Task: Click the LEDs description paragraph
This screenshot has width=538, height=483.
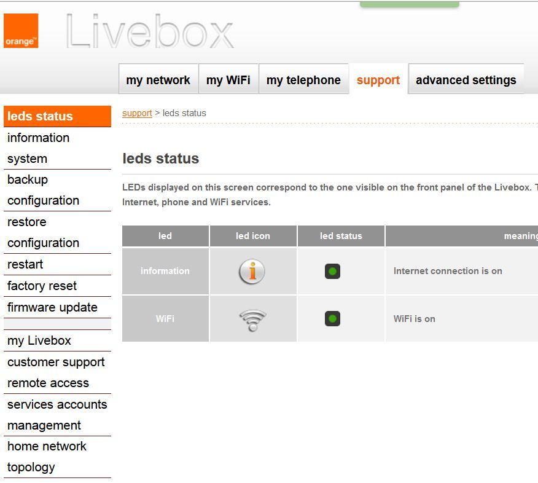Action: pyautogui.click(x=330, y=195)
